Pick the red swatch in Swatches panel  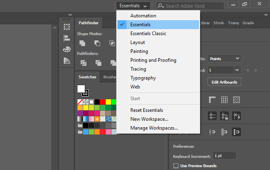pos(103,102)
